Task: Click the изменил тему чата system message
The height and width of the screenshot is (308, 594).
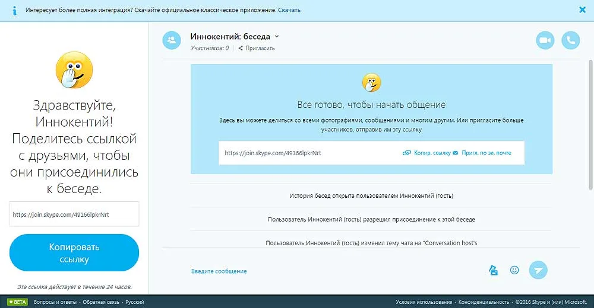Action: (x=371, y=243)
